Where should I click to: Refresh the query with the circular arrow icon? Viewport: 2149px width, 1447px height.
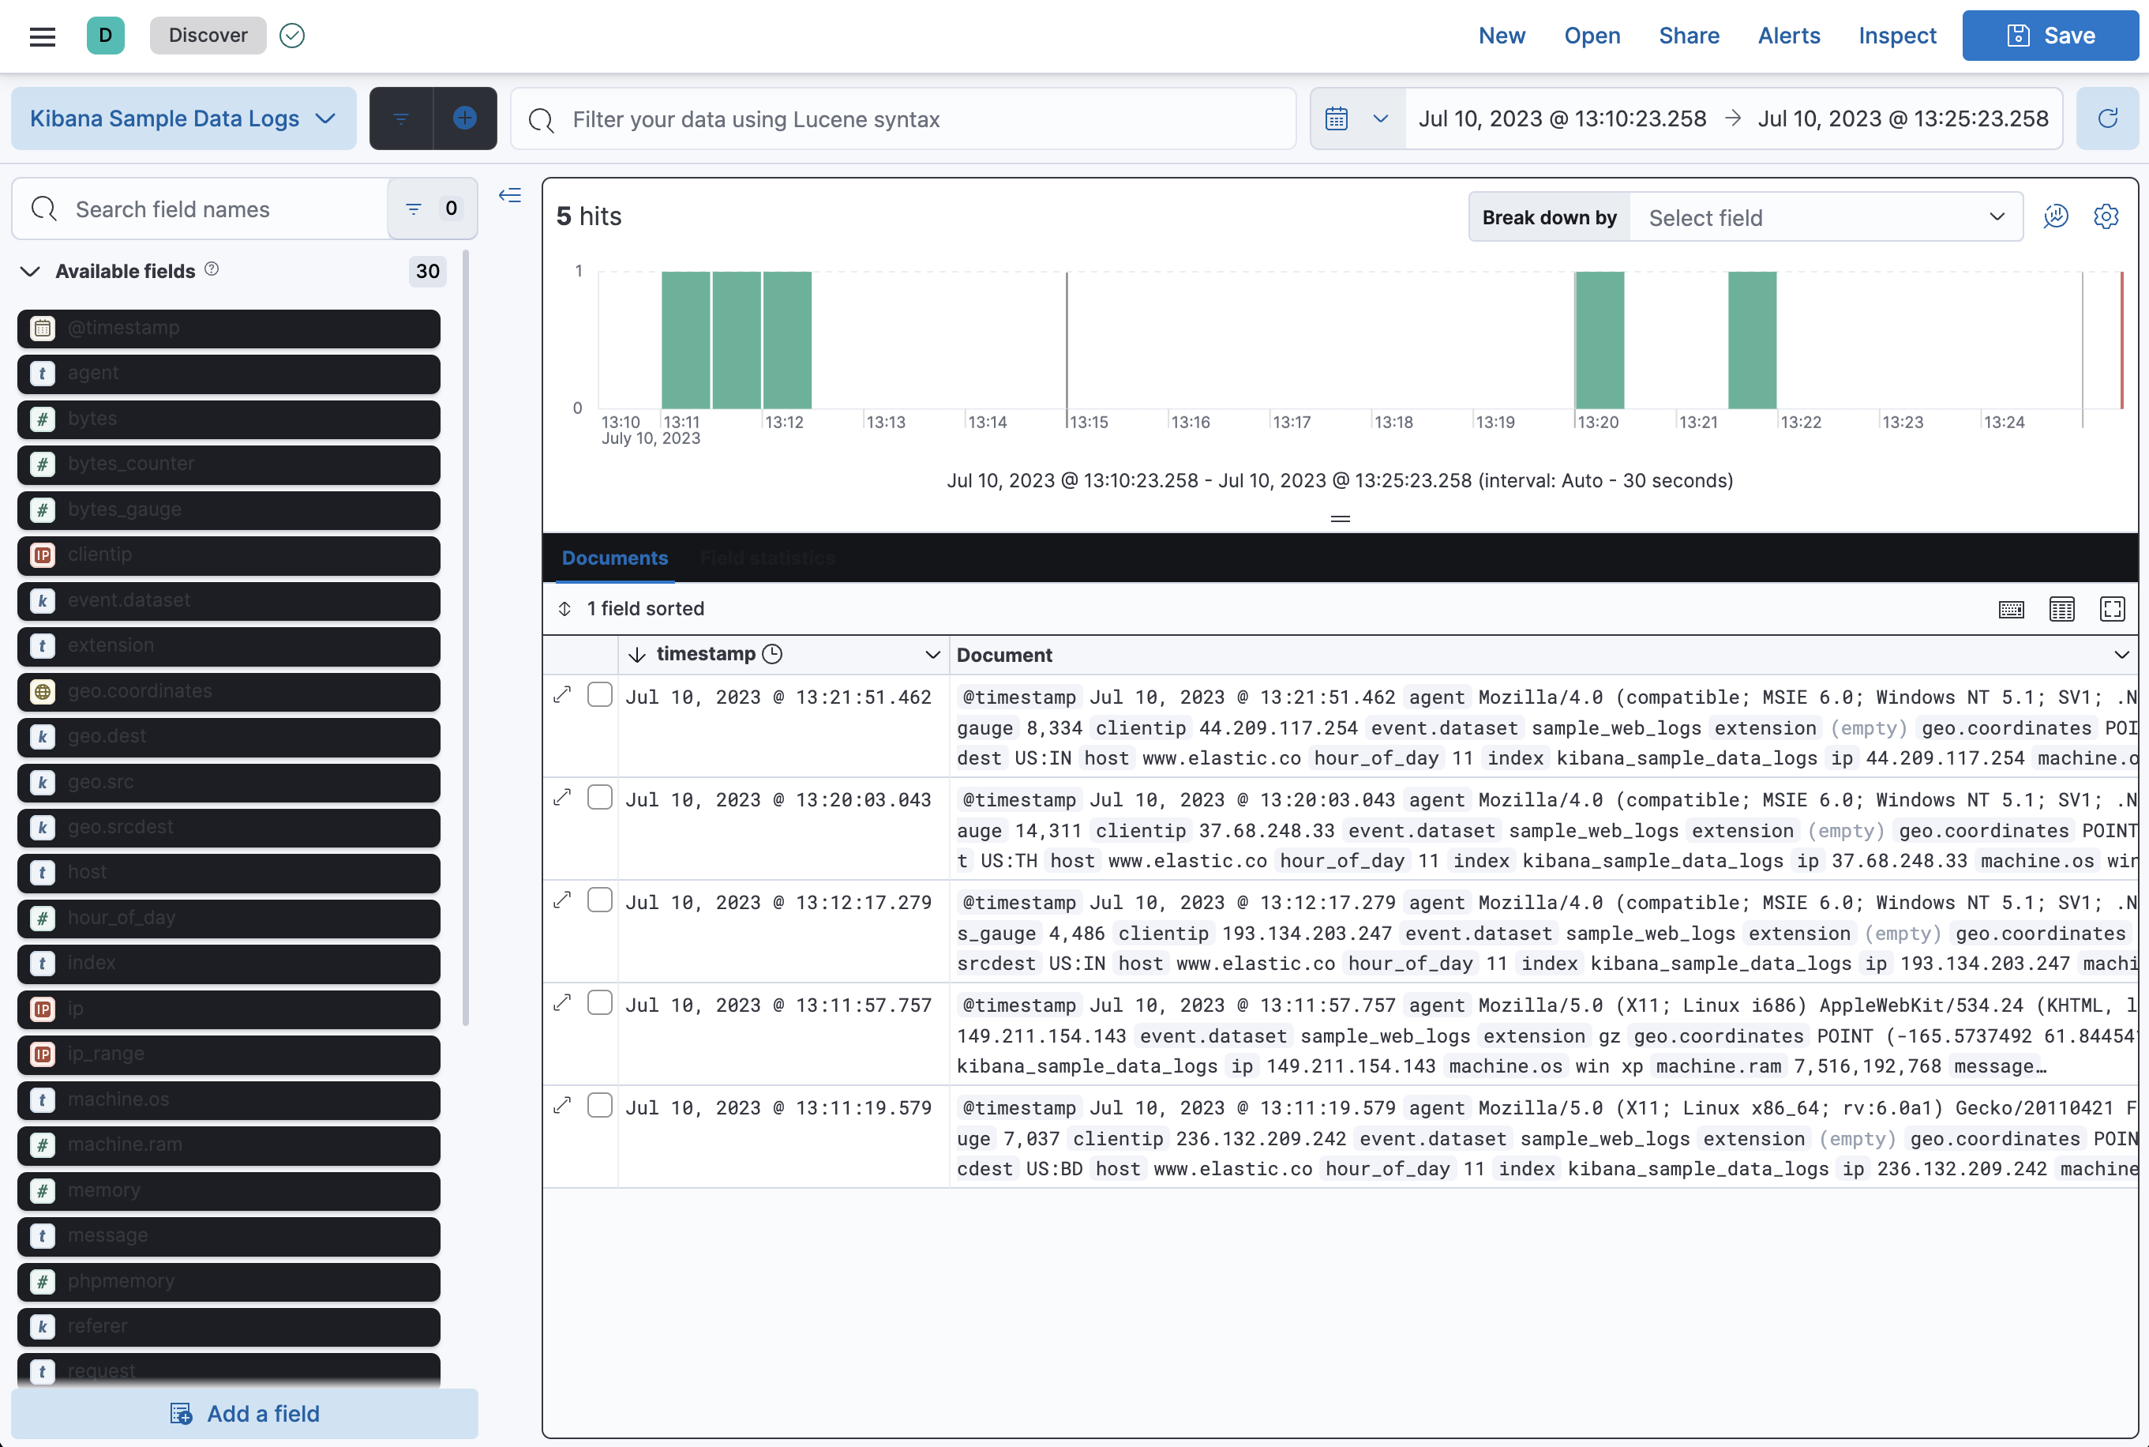tap(2109, 118)
